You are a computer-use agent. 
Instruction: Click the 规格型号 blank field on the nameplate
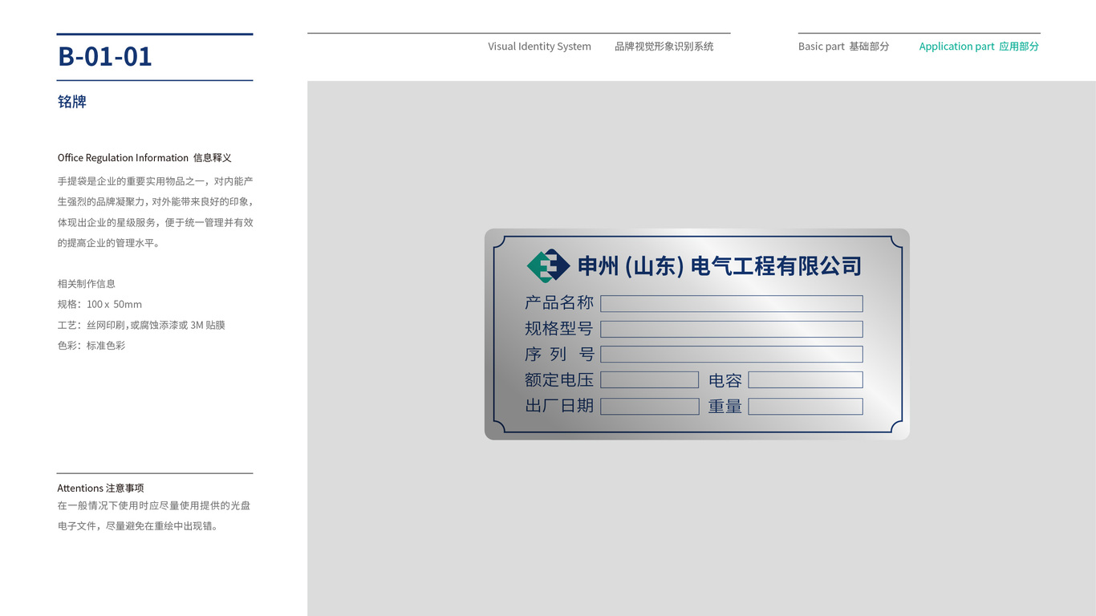pos(732,329)
